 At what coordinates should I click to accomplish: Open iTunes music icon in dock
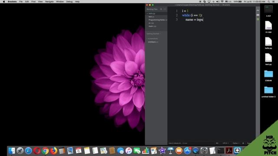(129, 151)
